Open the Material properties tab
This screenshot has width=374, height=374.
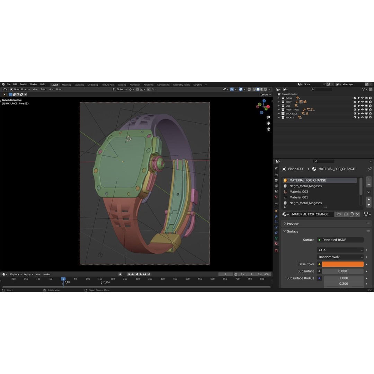276,244
